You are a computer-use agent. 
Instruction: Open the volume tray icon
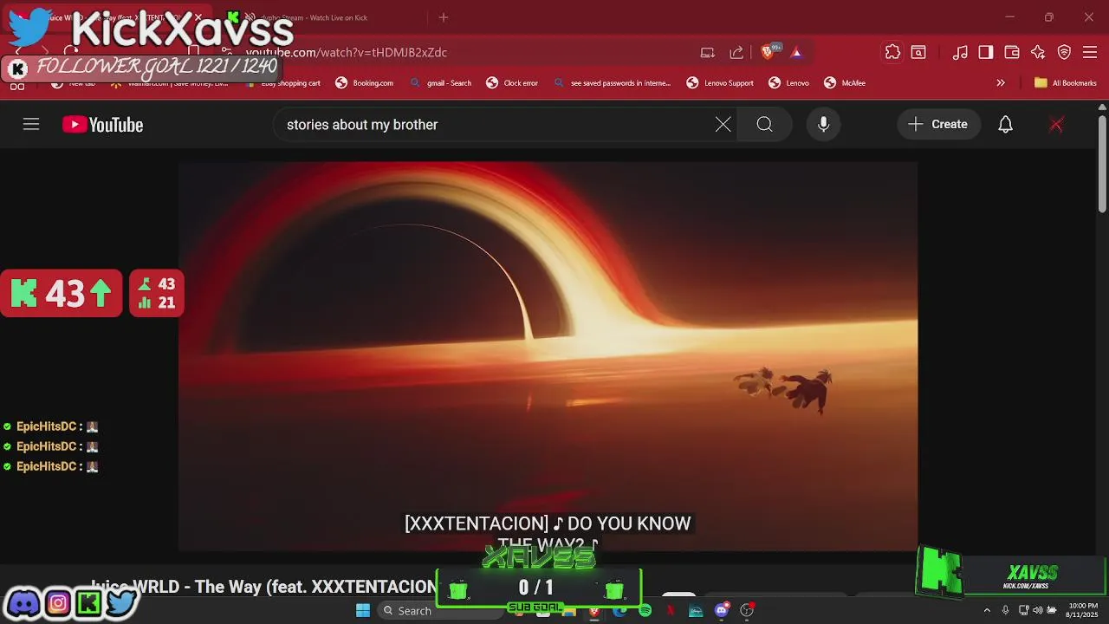(1037, 611)
